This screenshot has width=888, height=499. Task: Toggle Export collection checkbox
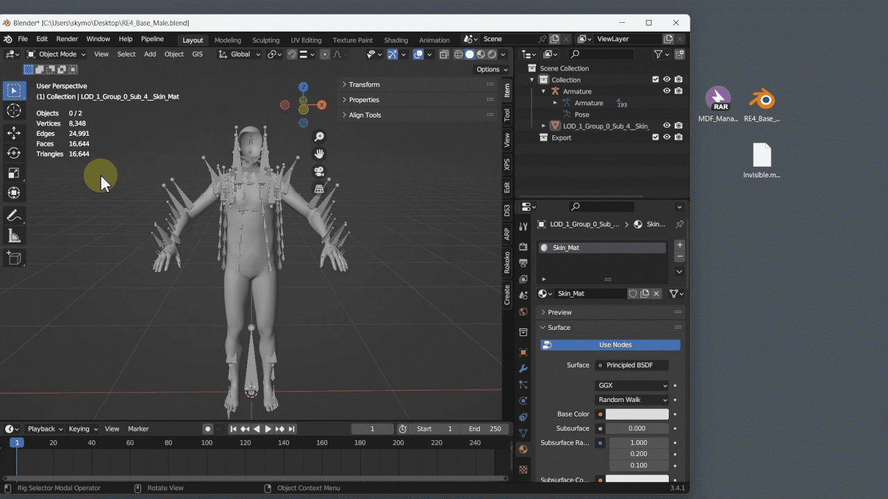(655, 137)
